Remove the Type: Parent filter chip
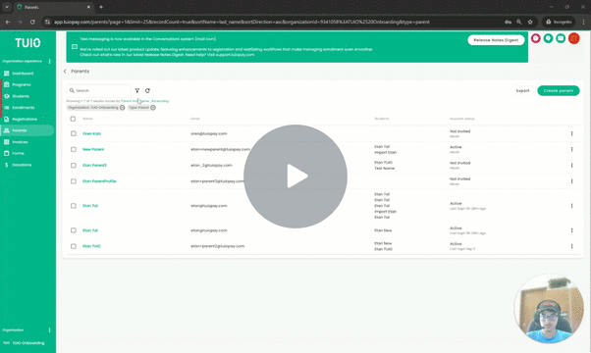This screenshot has width=591, height=353. pos(153,108)
